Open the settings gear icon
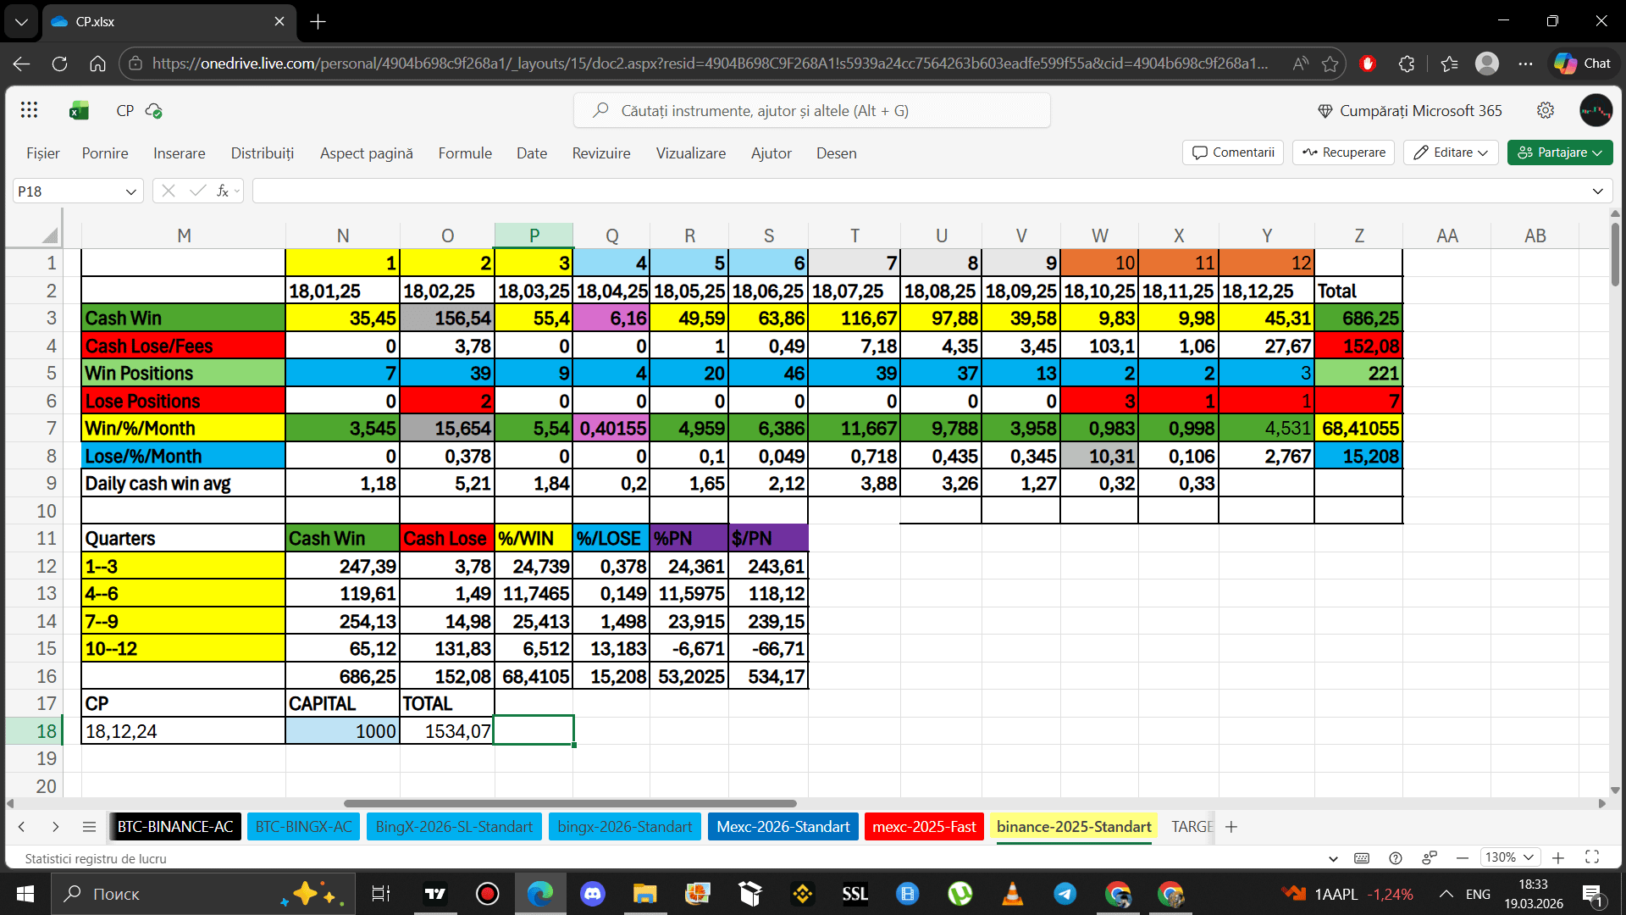Viewport: 1626px width, 915px height. (1545, 111)
